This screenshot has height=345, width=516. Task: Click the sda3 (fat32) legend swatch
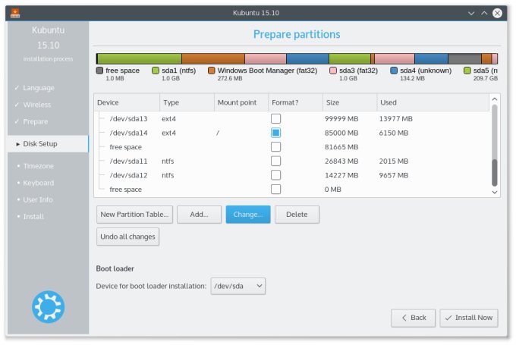click(333, 71)
